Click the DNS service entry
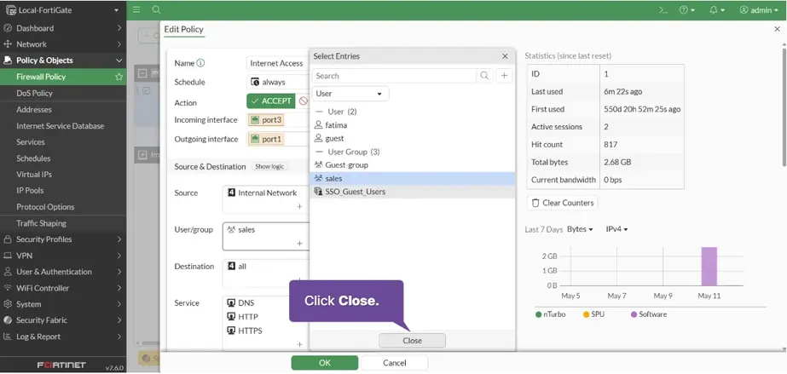This screenshot has width=787, height=374. 241,302
